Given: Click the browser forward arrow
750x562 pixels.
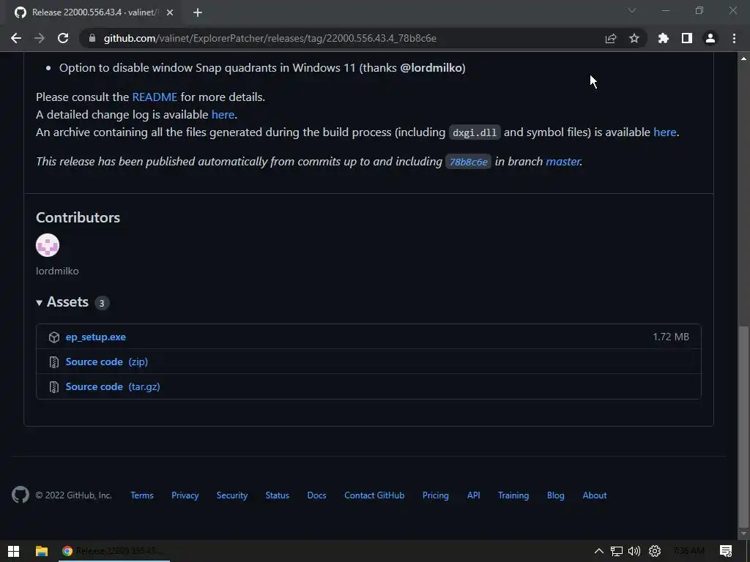Looking at the screenshot, I should (x=40, y=38).
